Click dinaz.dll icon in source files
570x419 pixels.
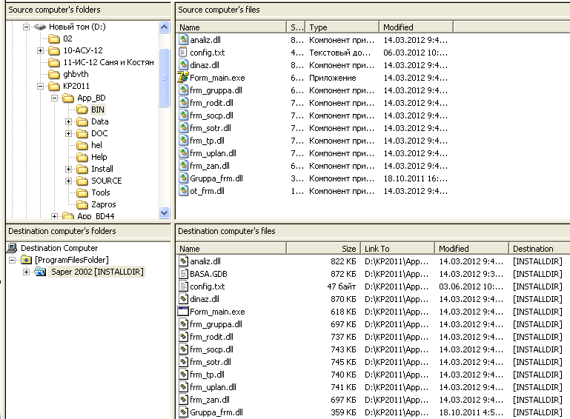pyautogui.click(x=184, y=64)
